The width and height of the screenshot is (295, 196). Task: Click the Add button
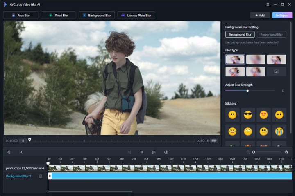tap(259, 16)
